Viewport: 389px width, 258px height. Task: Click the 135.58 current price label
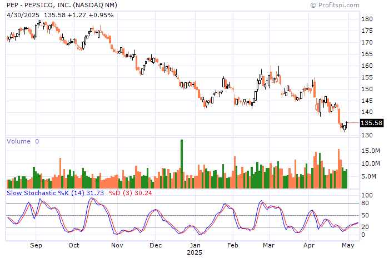tap(372, 123)
